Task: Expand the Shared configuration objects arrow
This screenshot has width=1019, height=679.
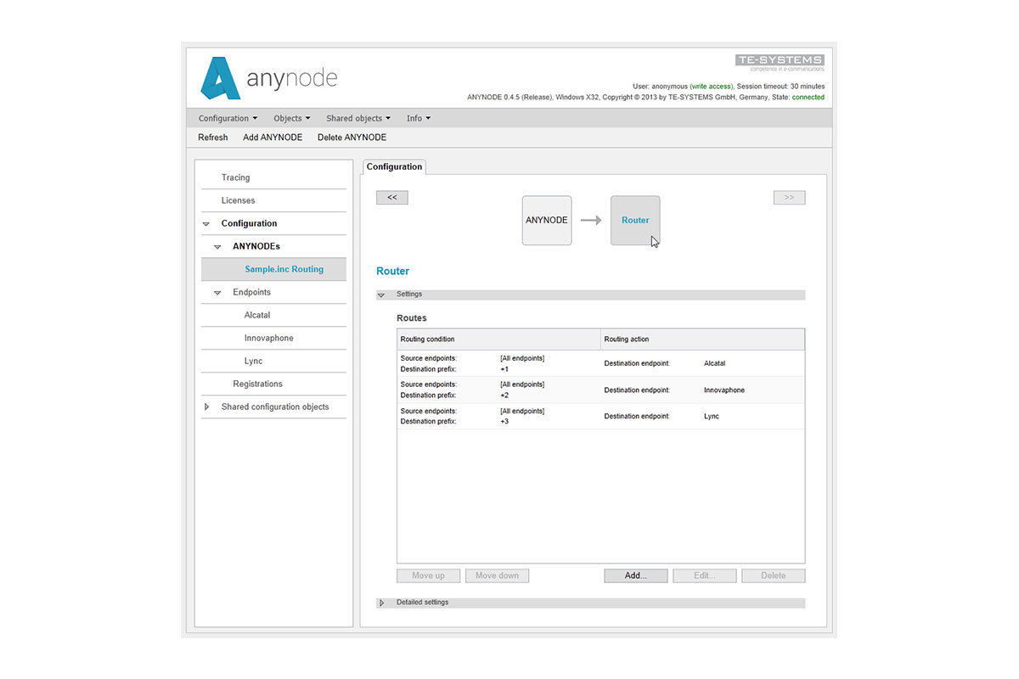Action: tap(206, 407)
